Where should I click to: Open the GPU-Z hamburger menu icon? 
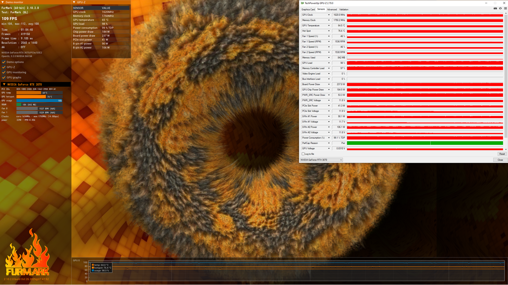pyautogui.click(x=505, y=8)
